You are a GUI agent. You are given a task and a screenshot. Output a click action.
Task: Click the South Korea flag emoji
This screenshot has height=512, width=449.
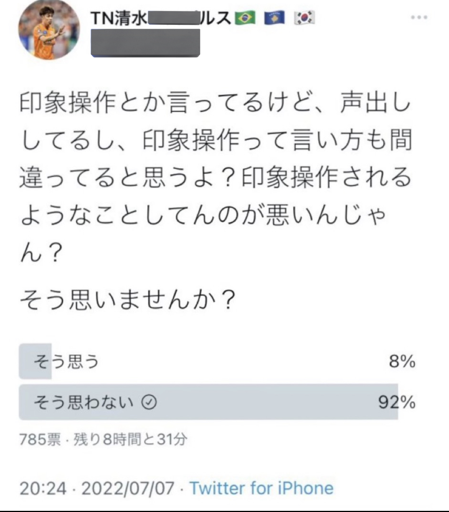304,18
